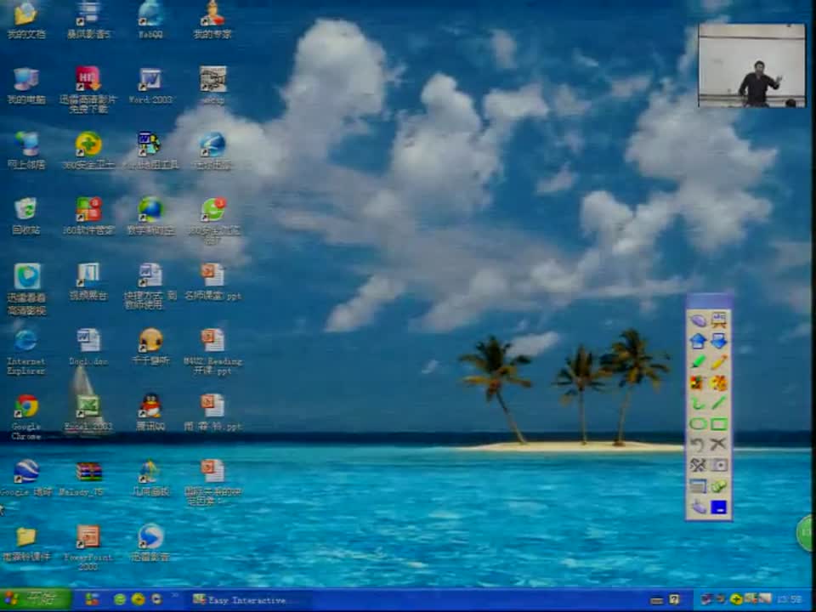Image resolution: width=816 pixels, height=612 pixels.
Task: Open the crossed-tools settings icon
Action: (x=698, y=465)
